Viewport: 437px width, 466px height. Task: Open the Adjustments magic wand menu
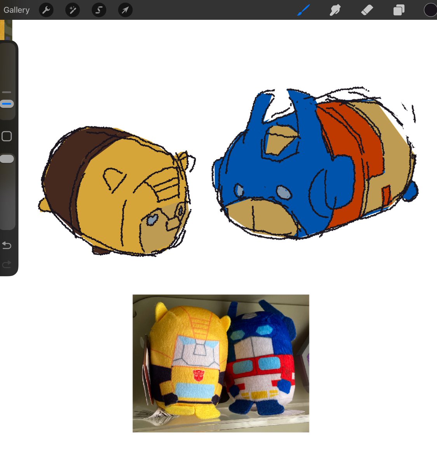tap(73, 10)
